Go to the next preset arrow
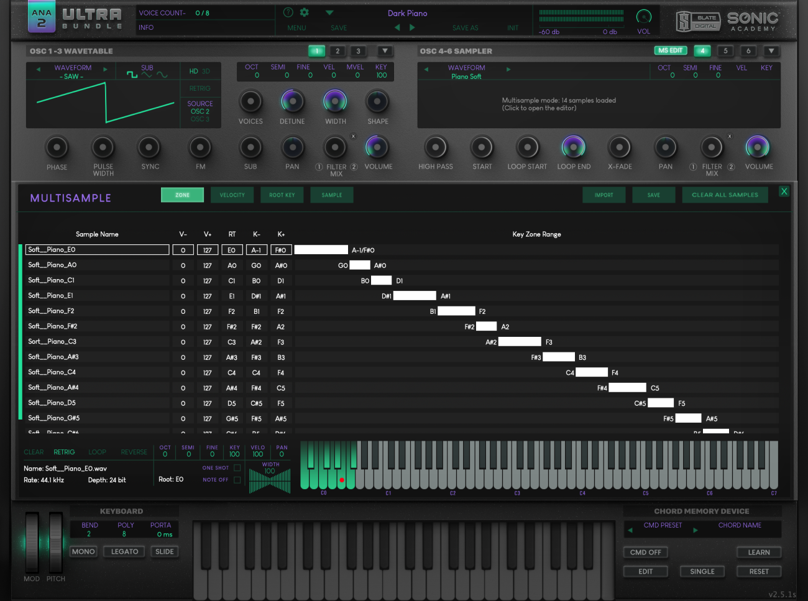 (x=412, y=27)
